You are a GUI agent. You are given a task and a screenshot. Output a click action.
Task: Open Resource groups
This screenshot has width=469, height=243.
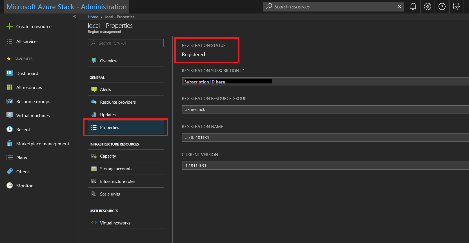point(33,102)
